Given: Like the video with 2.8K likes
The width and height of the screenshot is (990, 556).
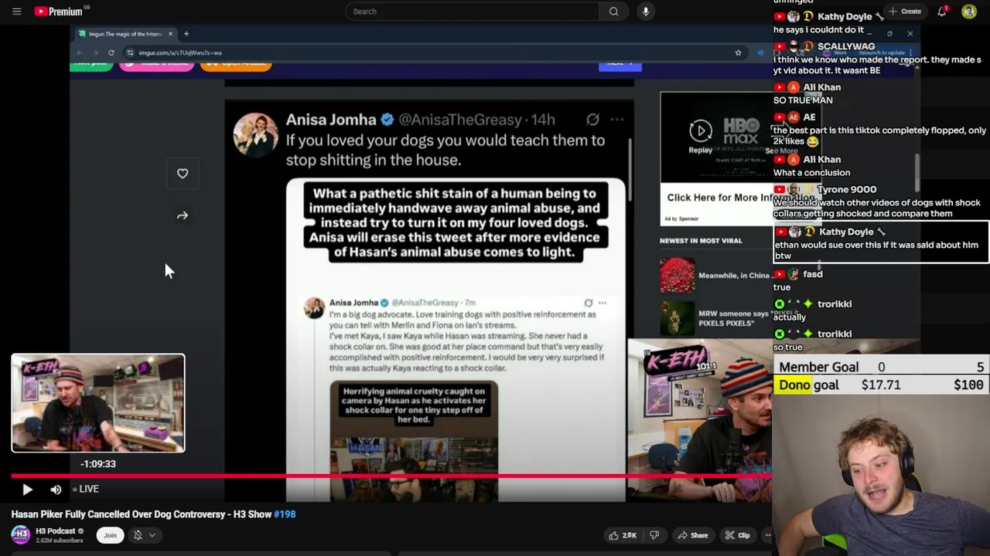Looking at the screenshot, I should 623,535.
